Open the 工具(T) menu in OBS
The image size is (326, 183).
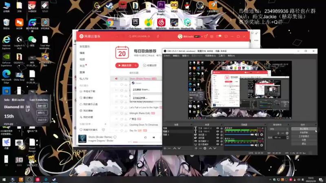pos(222,56)
